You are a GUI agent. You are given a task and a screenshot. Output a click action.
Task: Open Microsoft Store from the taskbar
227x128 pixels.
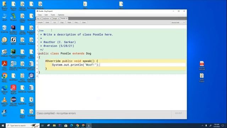tap(66, 126)
